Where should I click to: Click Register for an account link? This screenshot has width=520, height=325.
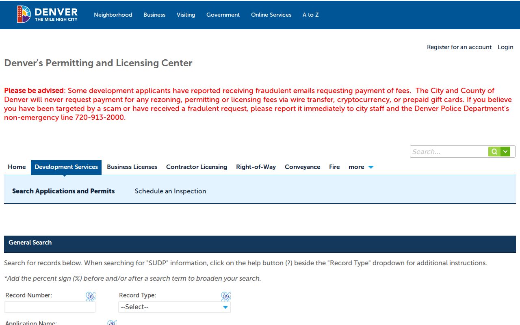point(459,47)
